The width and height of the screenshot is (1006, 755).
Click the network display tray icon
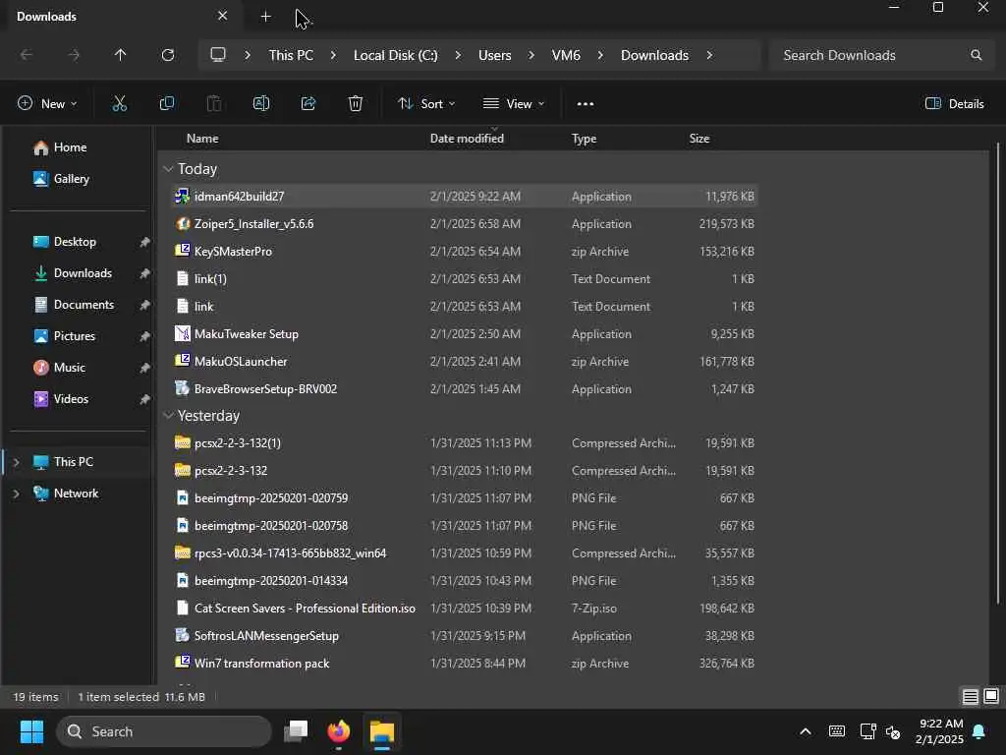867,731
